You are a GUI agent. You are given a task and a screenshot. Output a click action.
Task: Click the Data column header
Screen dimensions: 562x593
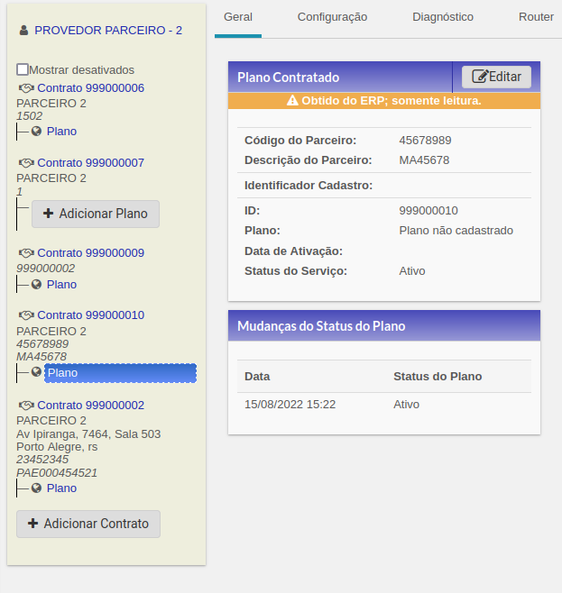click(257, 377)
